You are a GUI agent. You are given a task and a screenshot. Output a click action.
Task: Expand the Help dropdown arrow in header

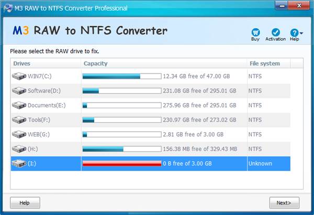pos(301,33)
